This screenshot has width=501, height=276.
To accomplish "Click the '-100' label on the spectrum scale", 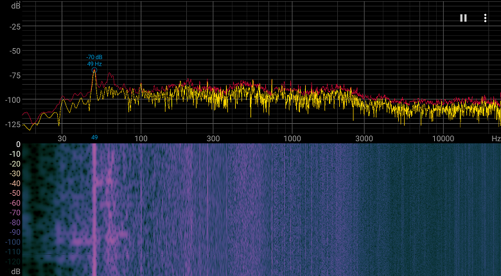I will click(13, 100).
